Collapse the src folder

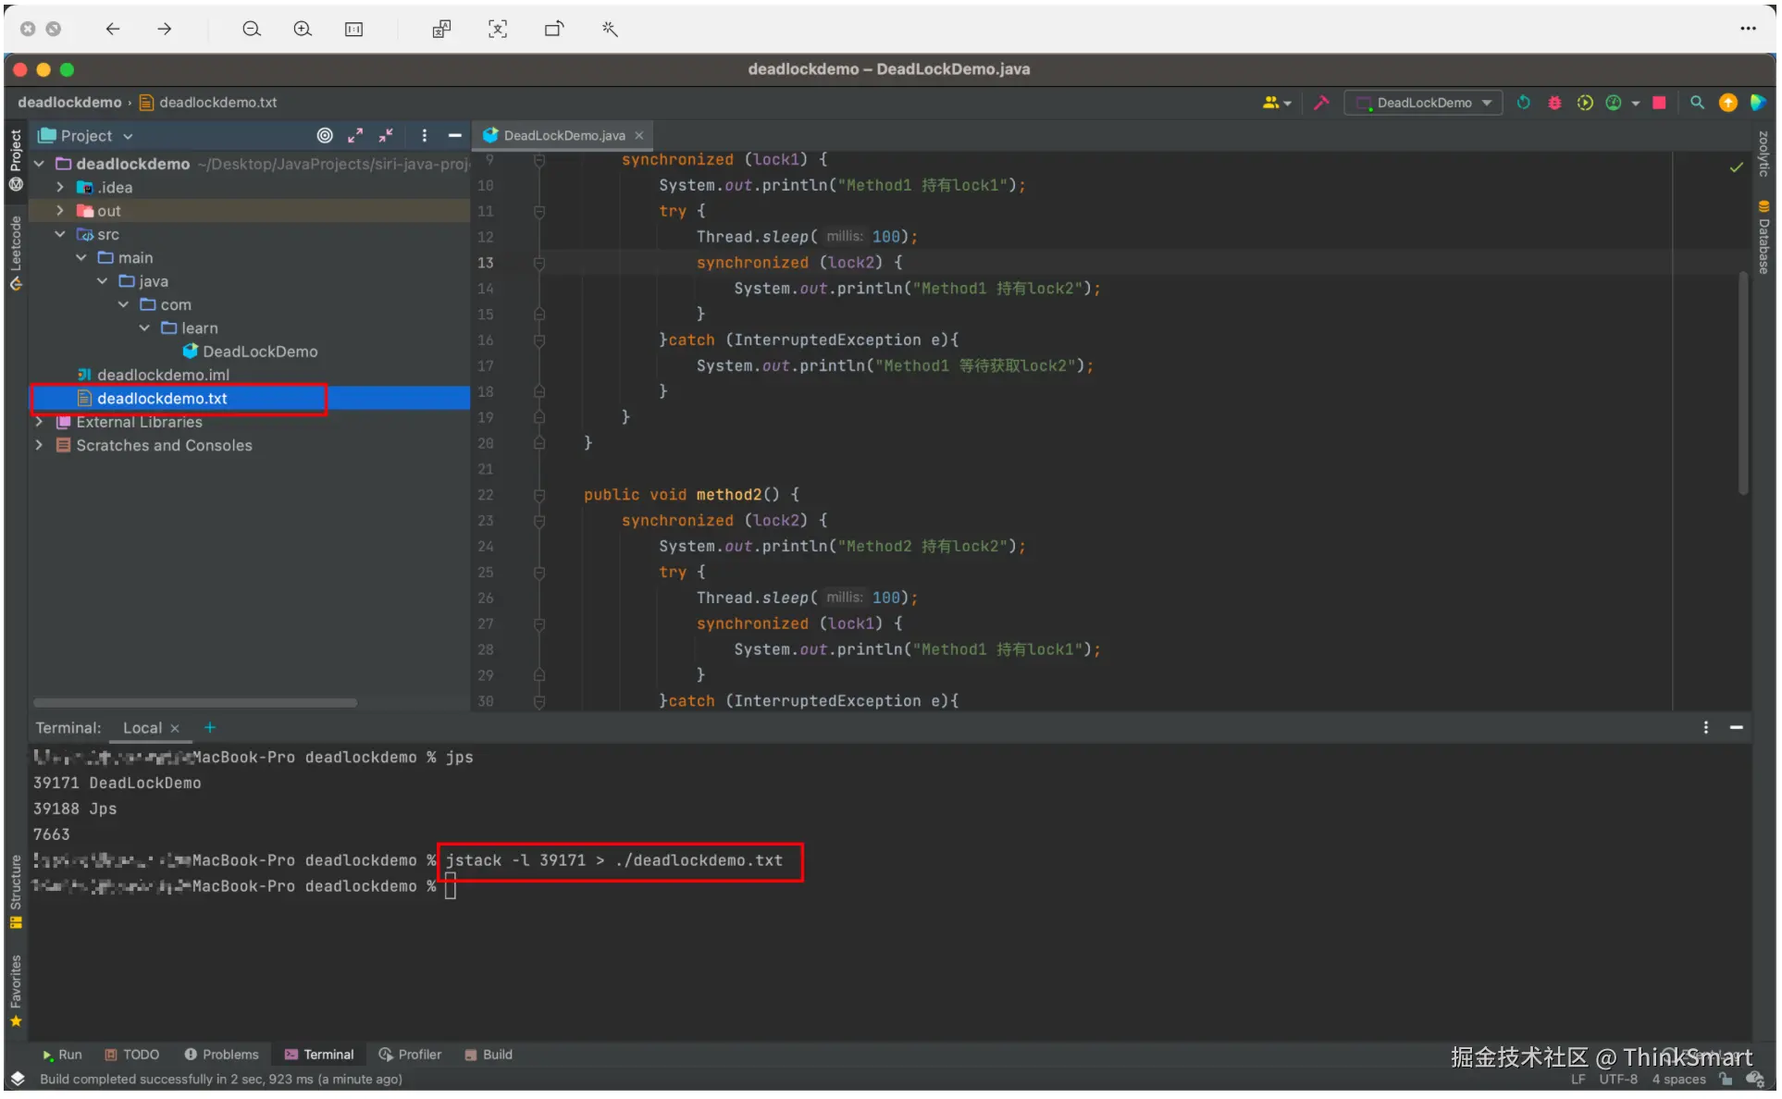click(x=60, y=235)
